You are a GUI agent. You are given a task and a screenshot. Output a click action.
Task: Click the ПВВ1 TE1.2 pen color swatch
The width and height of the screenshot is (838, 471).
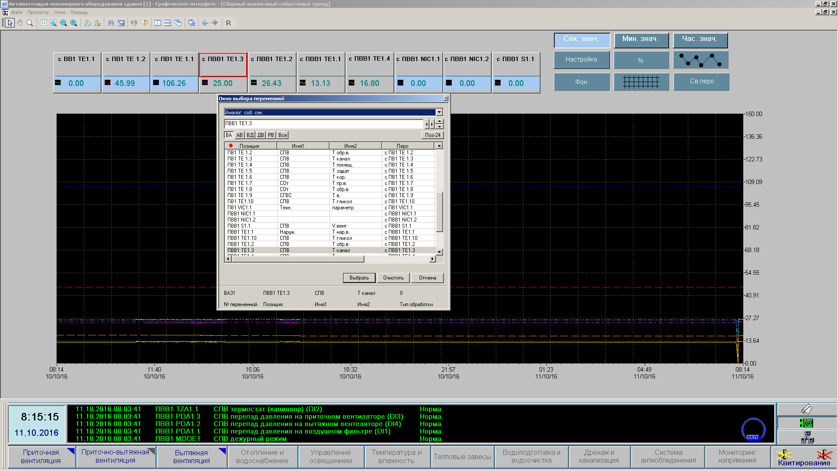pos(254,82)
